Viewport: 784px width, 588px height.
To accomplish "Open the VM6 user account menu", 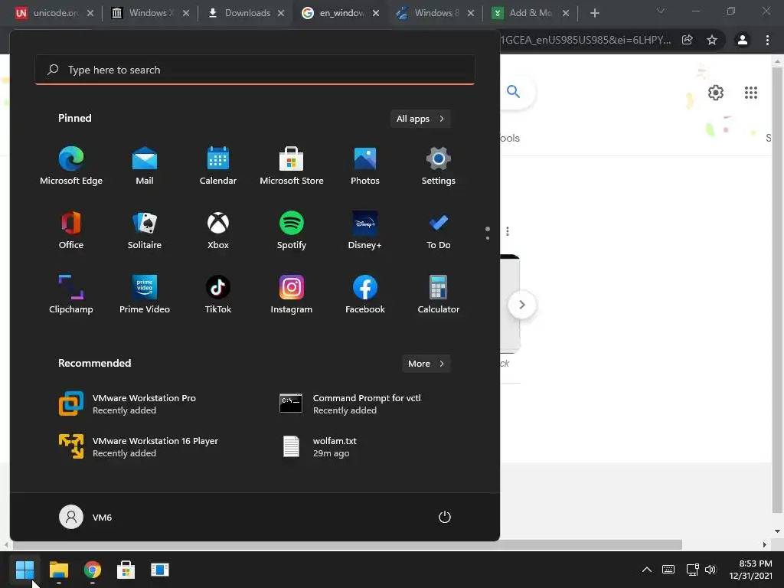I will tap(86, 517).
